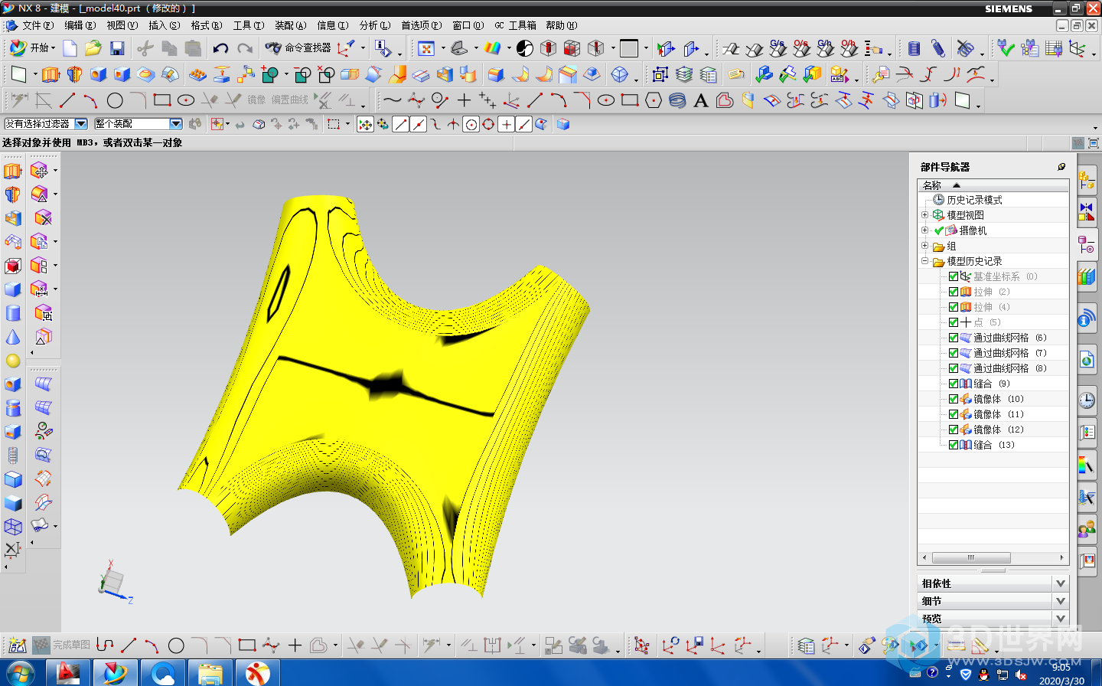Select the Spline curve tool

click(x=392, y=100)
